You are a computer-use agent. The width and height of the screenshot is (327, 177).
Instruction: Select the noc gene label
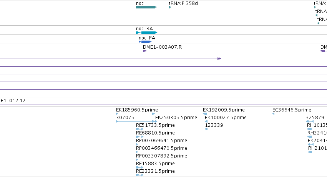click(140, 3)
